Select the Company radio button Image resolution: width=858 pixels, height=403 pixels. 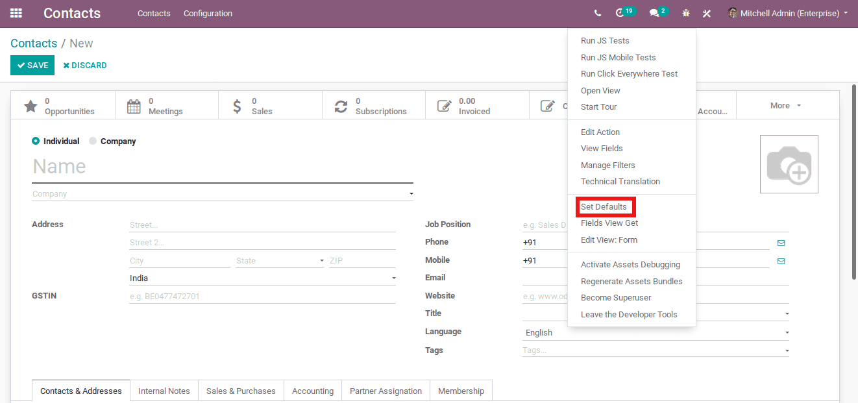click(x=93, y=141)
